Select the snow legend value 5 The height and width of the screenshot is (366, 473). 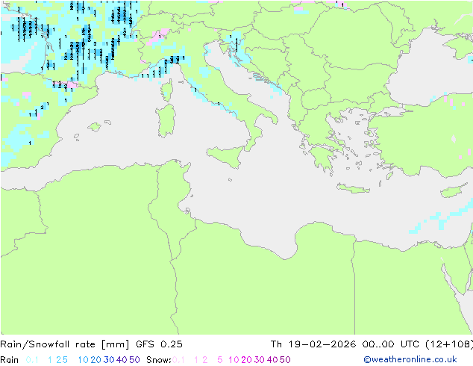pyautogui.click(x=220, y=360)
